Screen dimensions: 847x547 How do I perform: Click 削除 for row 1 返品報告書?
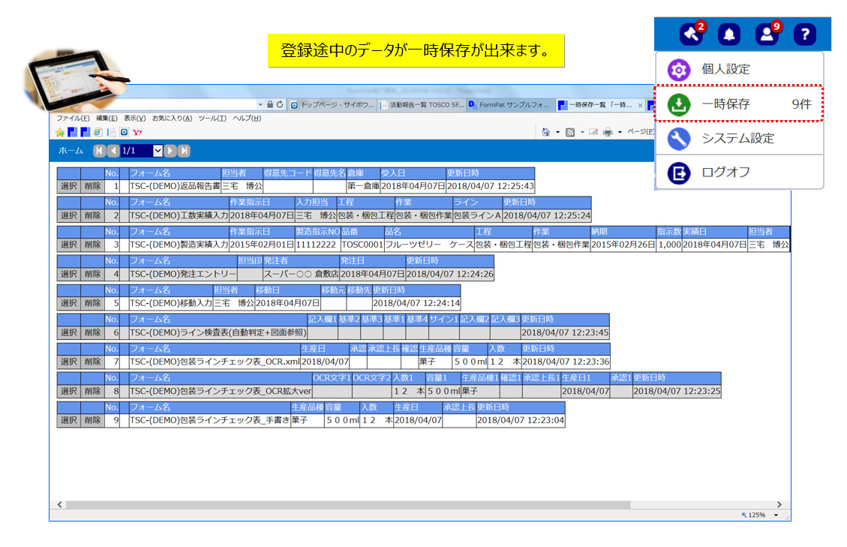tap(92, 186)
